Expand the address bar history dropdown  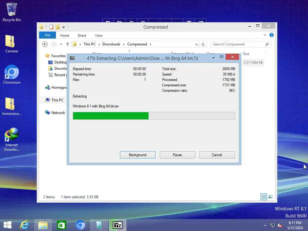coord(196,44)
